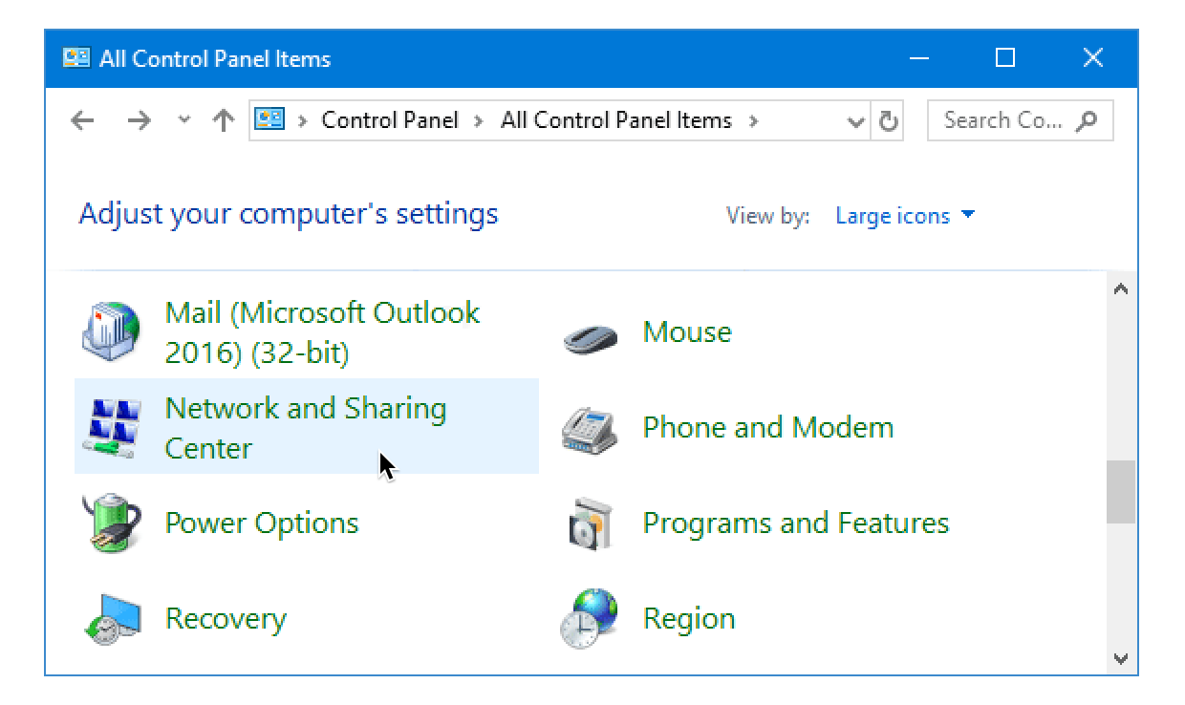
Task: Open the Programs and Features icon
Action: coord(590,523)
